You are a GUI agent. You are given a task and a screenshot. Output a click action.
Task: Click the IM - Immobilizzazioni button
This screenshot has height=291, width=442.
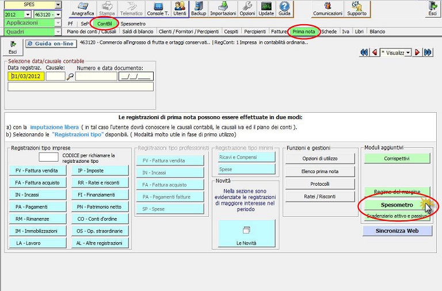click(38, 231)
